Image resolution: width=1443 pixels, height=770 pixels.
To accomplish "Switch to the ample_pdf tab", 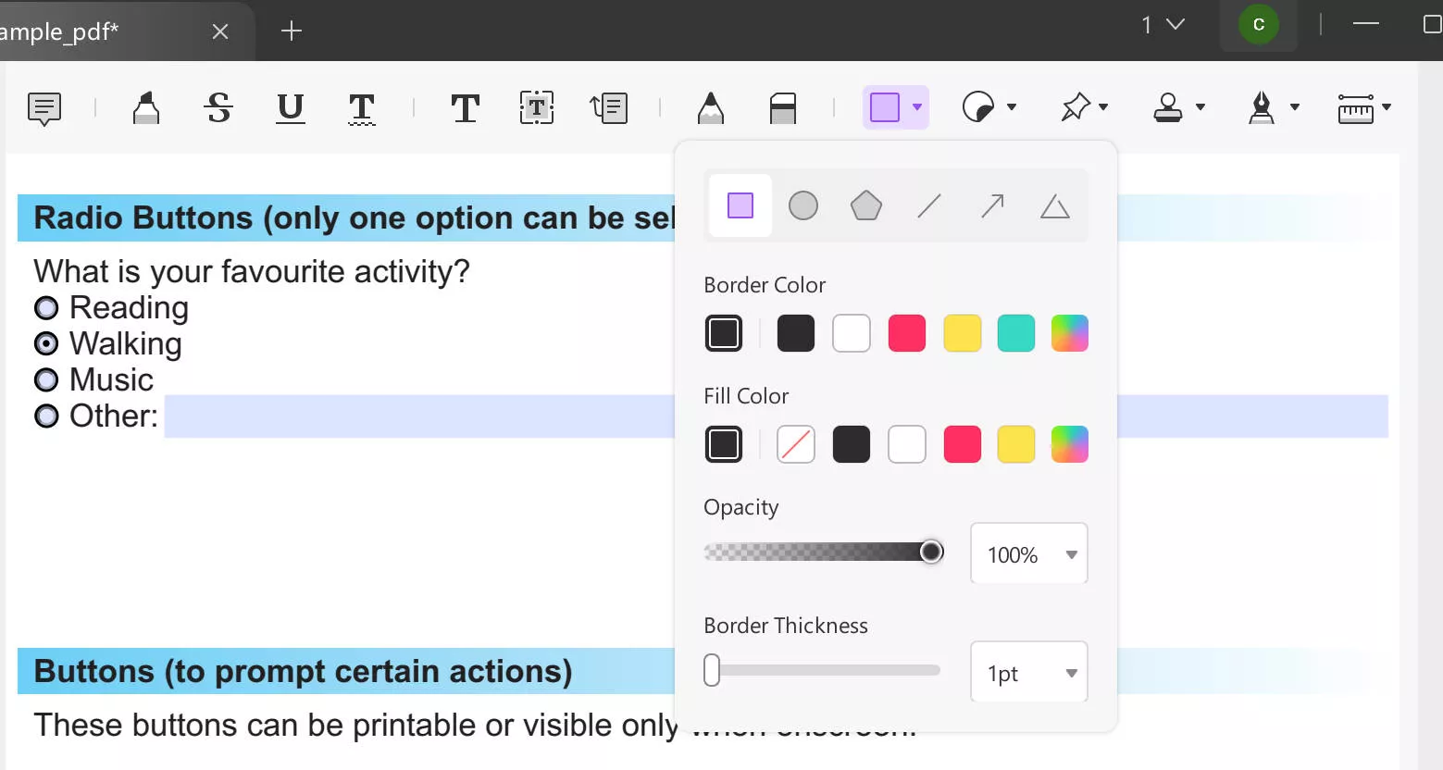I will [102, 31].
